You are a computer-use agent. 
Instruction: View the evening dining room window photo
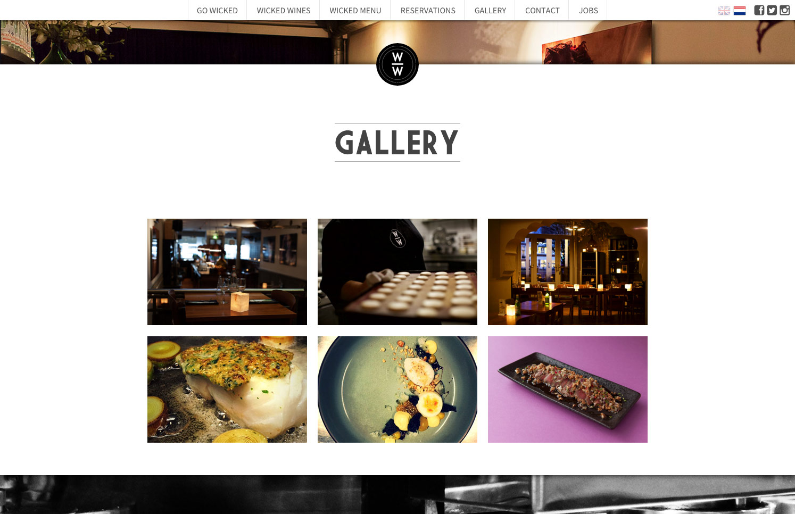click(x=568, y=272)
